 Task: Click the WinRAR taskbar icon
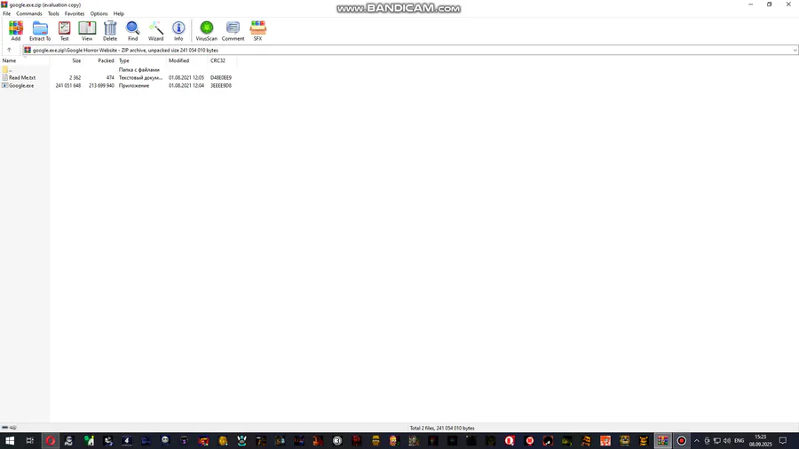662,441
